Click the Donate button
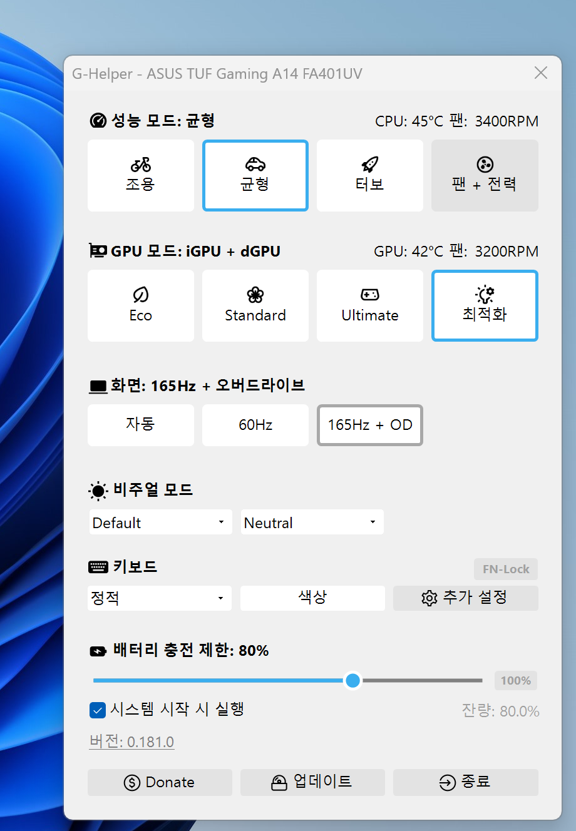The image size is (576, 831). point(160,782)
